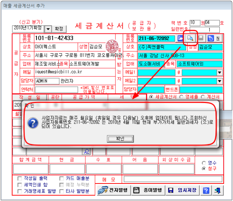Viewport: 233px width, 201px height.
Task: Select the 세금계산서 radio option
Action: click(x=151, y=96)
